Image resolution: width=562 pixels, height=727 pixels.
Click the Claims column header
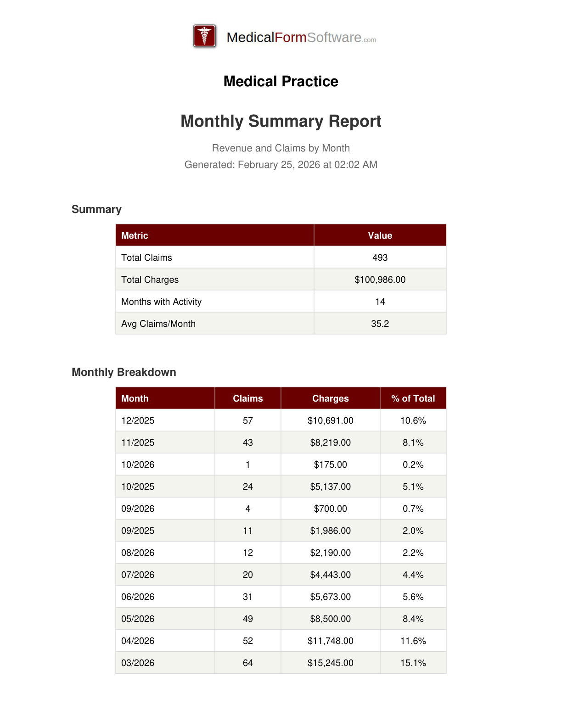click(x=247, y=398)
